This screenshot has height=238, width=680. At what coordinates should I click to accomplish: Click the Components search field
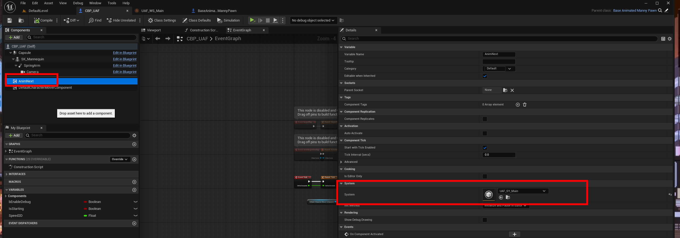[x=81, y=37]
